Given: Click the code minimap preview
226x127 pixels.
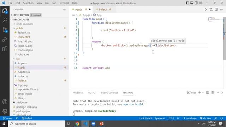Looking at the screenshot, I should (215, 19).
